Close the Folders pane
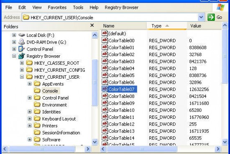Screen dimensions: 230x154 92,25
